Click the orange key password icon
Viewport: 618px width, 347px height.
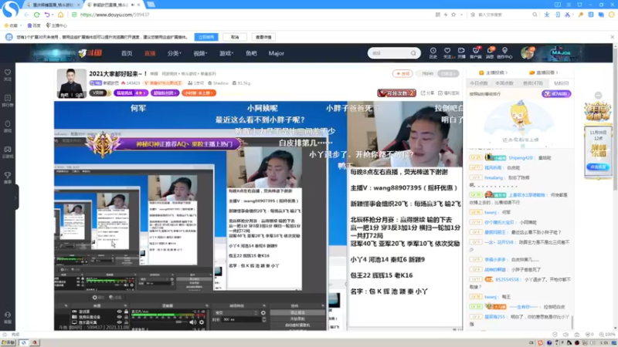[581, 15]
